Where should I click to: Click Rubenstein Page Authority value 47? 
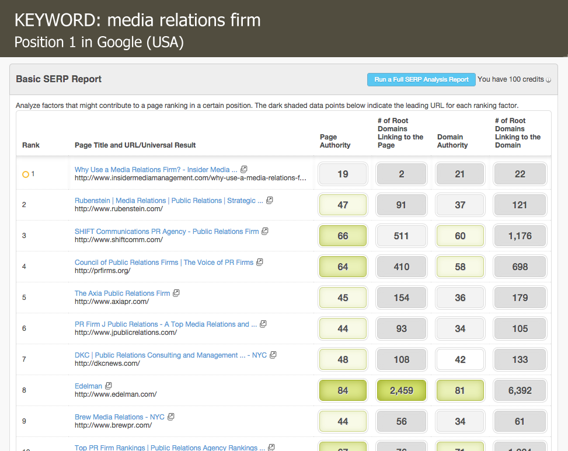click(343, 205)
